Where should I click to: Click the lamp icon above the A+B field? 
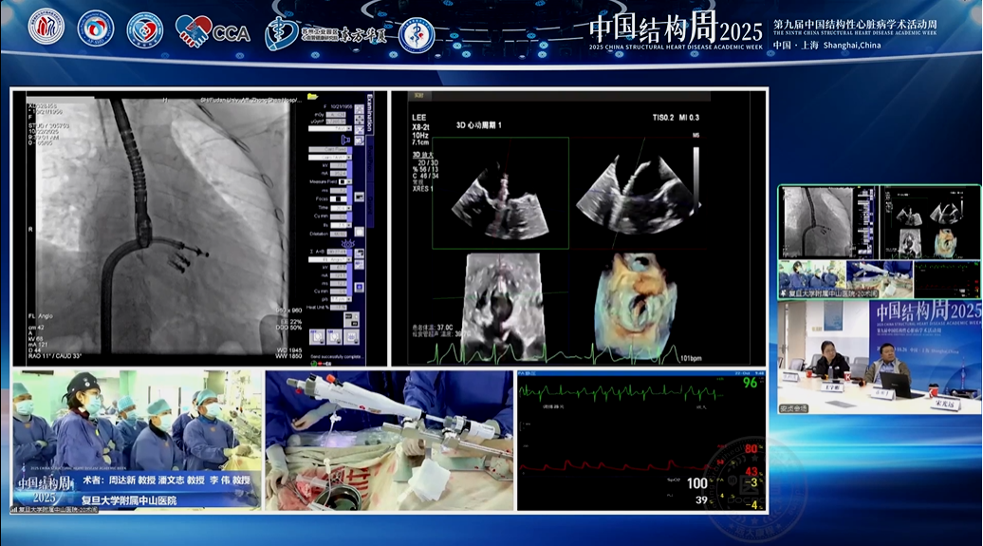coord(348,243)
